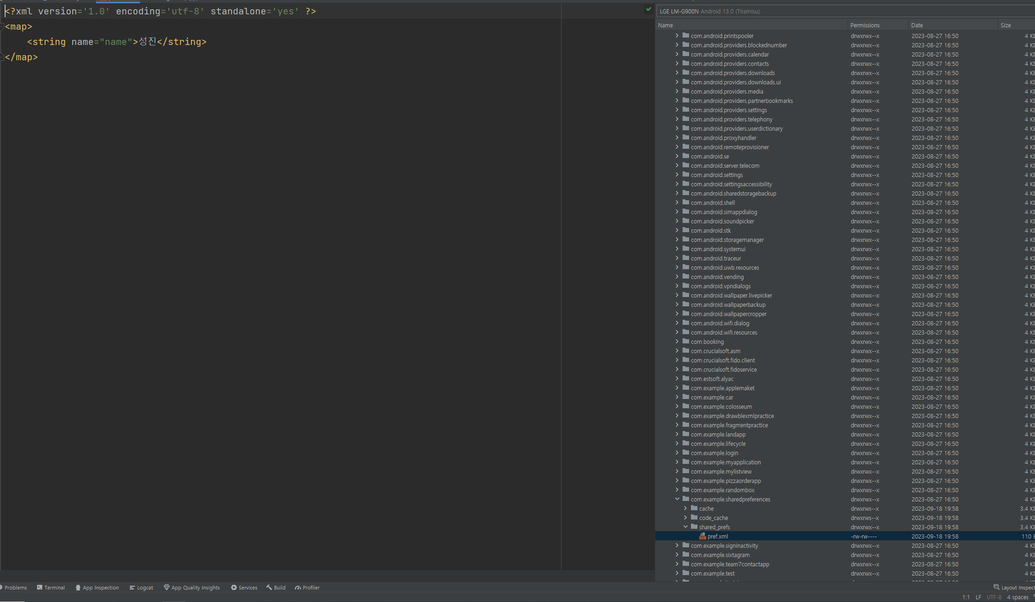Click the code_cache folder icon
Screen dimensions: 1035x602
pos(694,518)
